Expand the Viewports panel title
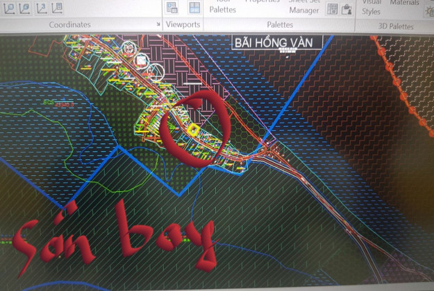 [183, 25]
